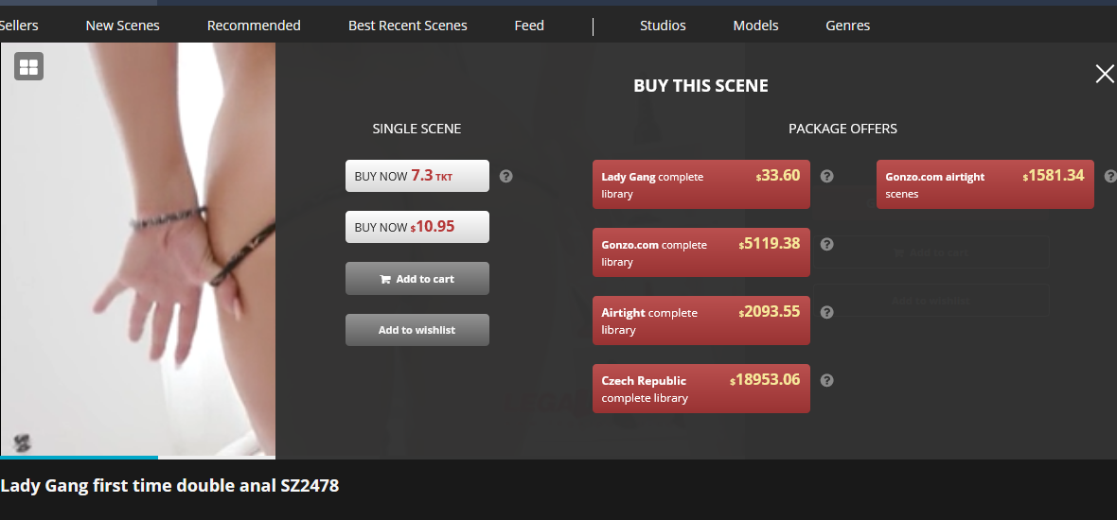Navigate to the Genres section
1117x520 pixels.
pyautogui.click(x=847, y=26)
